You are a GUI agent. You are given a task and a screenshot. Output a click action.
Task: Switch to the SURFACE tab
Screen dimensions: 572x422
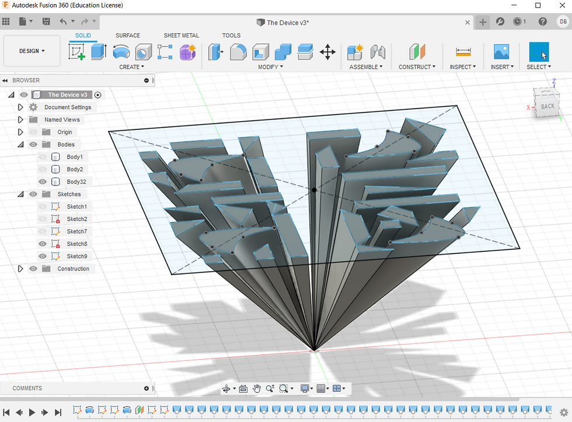pyautogui.click(x=128, y=36)
